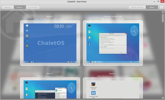Open the recomended tab
This screenshot has width=165, height=100.
pyautogui.click(x=33, y=7)
